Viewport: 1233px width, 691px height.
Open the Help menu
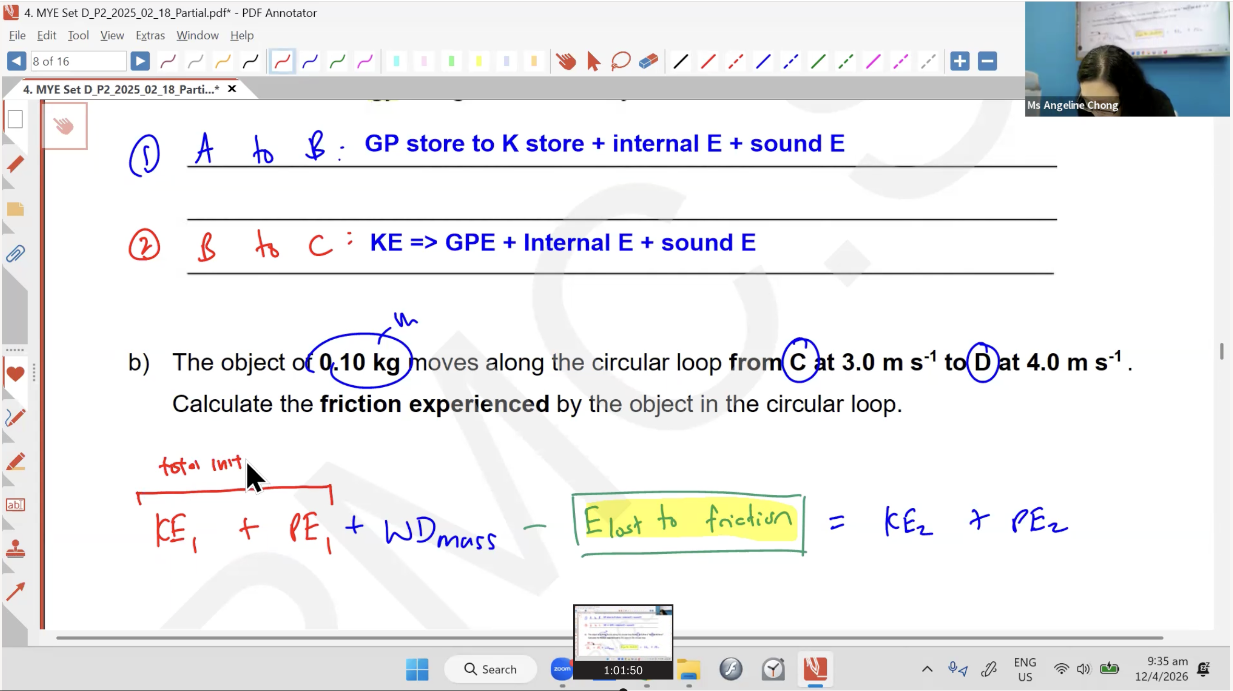tap(242, 35)
